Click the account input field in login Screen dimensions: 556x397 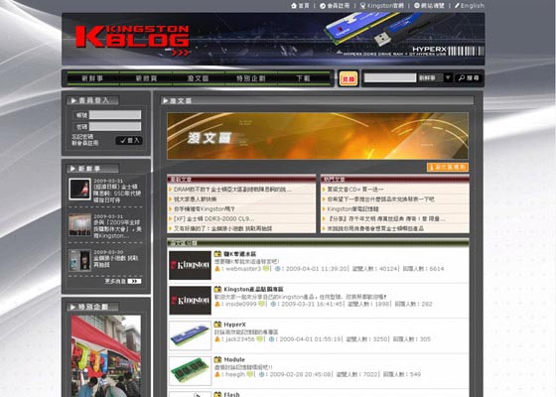(115, 115)
